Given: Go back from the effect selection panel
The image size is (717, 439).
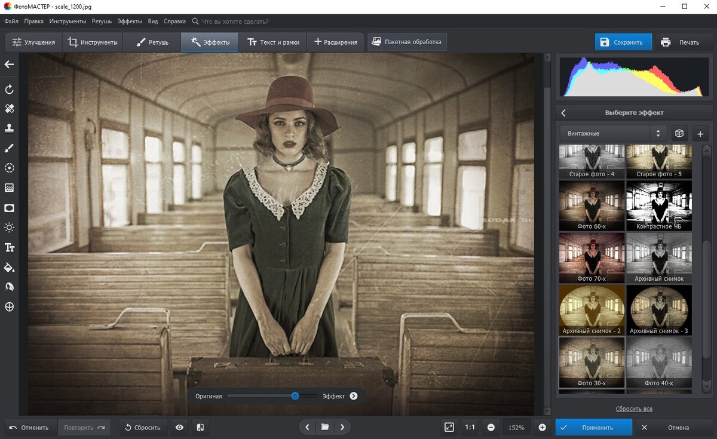Looking at the screenshot, I should pos(563,112).
